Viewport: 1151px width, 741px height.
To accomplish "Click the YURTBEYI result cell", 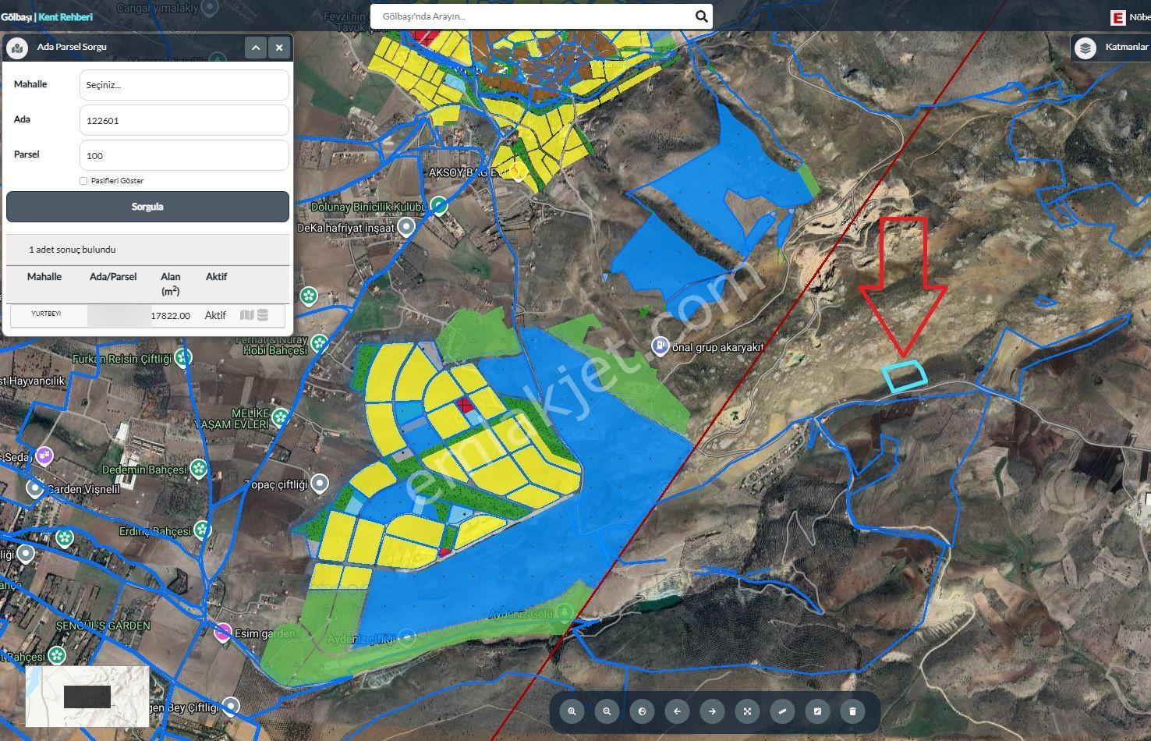I will (46, 314).
